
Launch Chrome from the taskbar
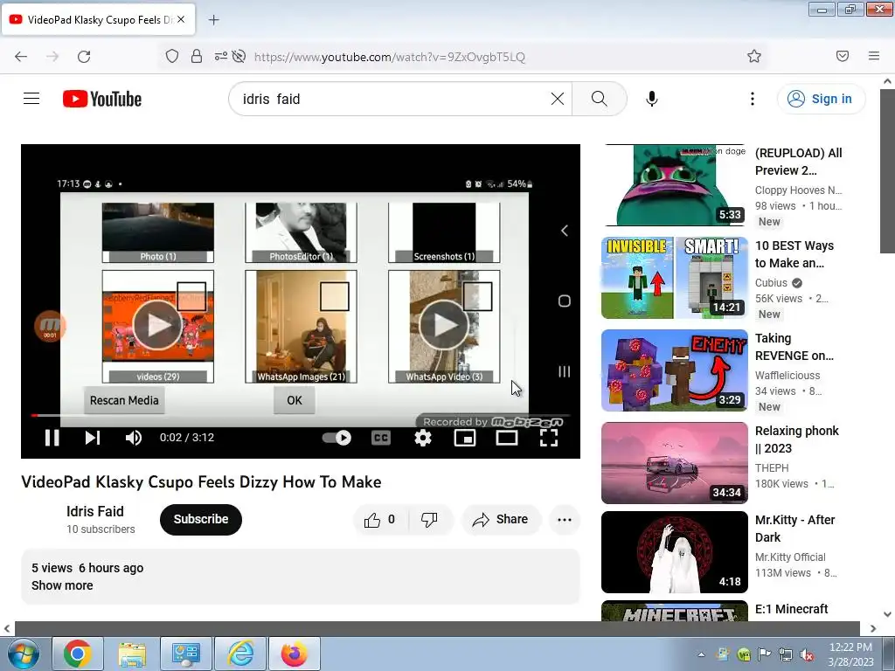(78, 654)
